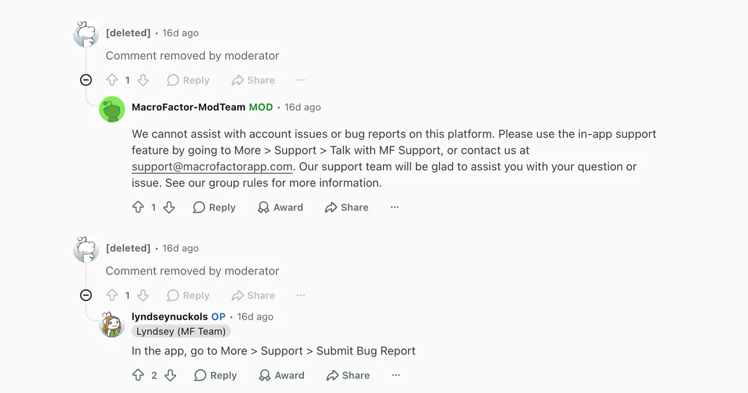Reply to the MacroFactor-ModTeam comment
The height and width of the screenshot is (393, 748).
214,207
